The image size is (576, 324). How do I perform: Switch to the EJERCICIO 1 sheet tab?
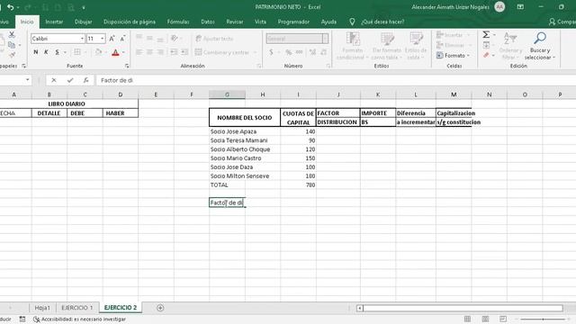pos(77,308)
